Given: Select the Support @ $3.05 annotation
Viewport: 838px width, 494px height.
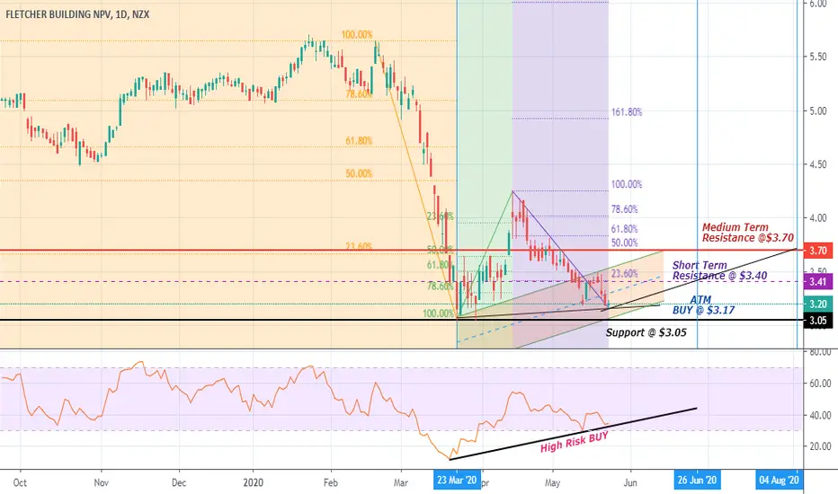Looking at the screenshot, I should point(646,332).
